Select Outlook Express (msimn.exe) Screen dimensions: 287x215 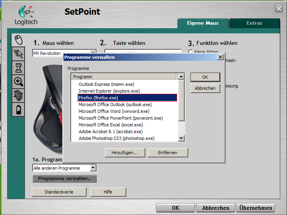click(x=106, y=84)
